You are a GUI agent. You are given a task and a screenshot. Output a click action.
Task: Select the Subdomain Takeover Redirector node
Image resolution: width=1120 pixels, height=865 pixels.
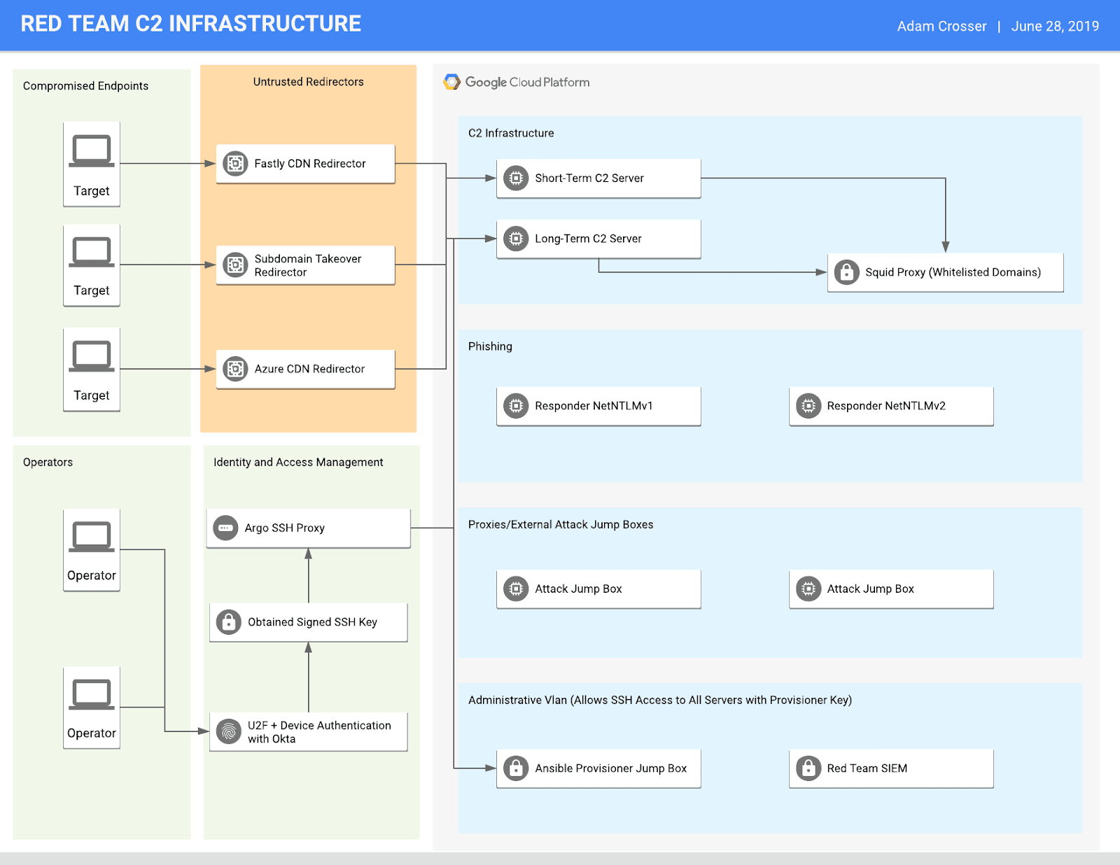305,265
